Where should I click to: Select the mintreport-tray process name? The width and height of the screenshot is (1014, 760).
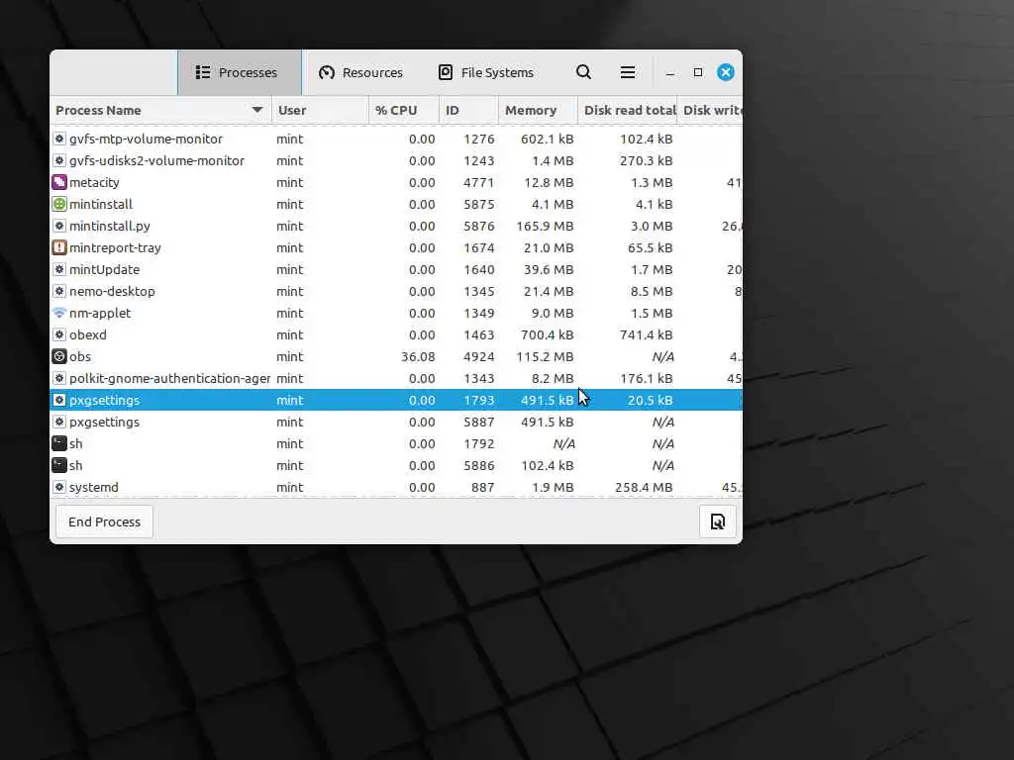pos(115,247)
